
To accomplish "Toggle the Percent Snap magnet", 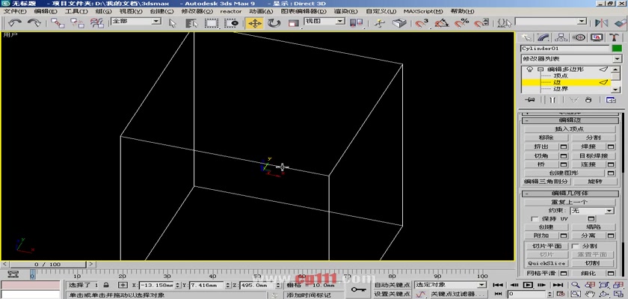I will pyautogui.click(x=461, y=23).
